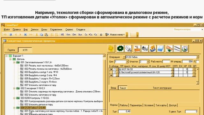Click the % увел. Тшт field

point(192,111)
